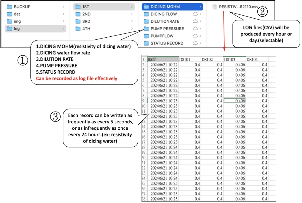Select the dat folder icon
Image resolution: width=302 pixels, height=203 pixels.
[9, 14]
